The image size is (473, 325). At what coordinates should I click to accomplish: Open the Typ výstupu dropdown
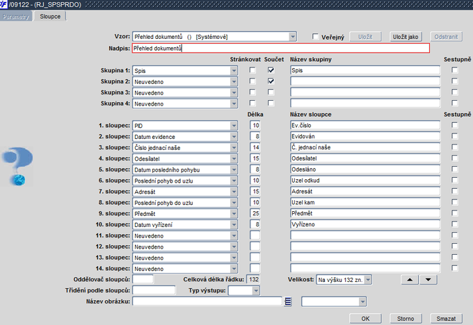(x=255, y=290)
